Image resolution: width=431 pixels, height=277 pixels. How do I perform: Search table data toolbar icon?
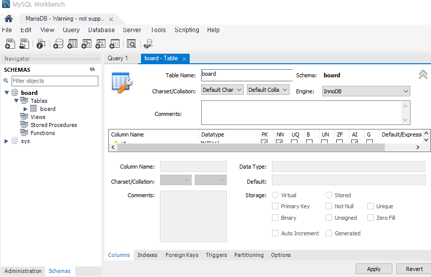(x=131, y=44)
